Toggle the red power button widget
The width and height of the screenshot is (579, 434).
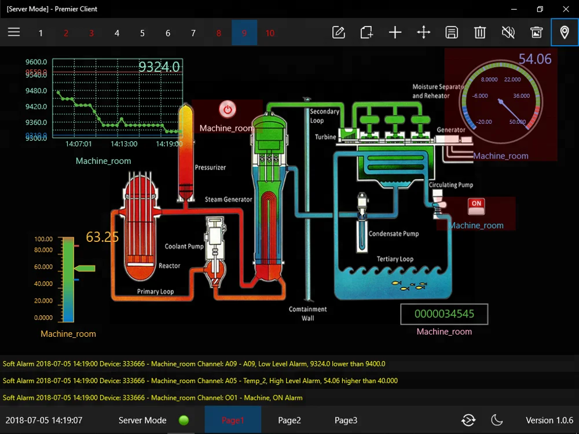click(228, 109)
